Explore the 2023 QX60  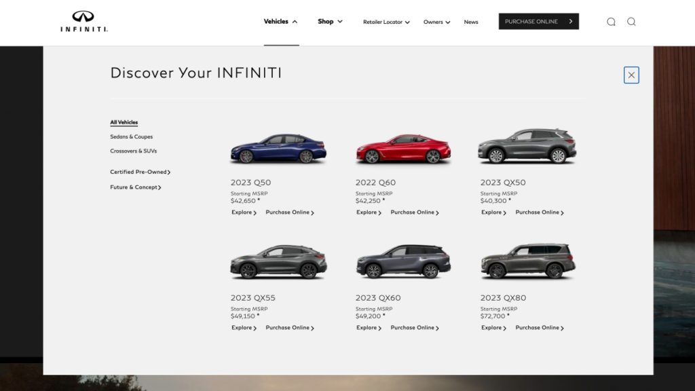[369, 328]
